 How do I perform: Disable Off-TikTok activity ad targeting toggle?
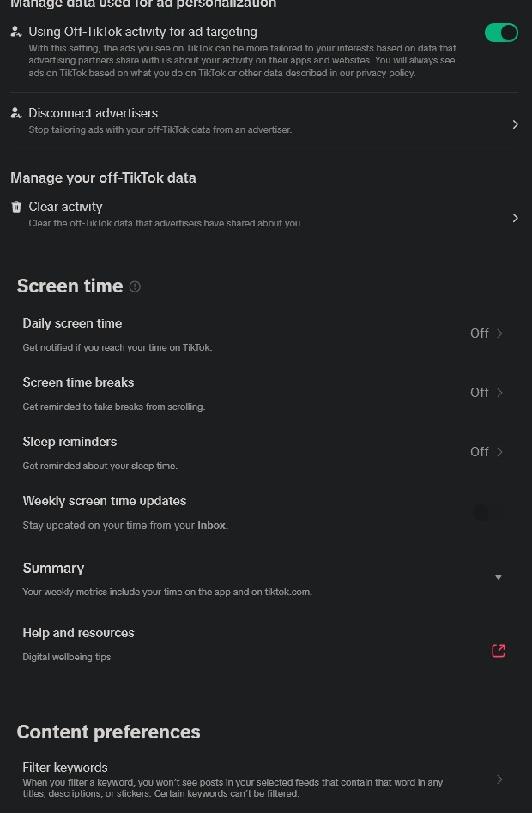[501, 33]
